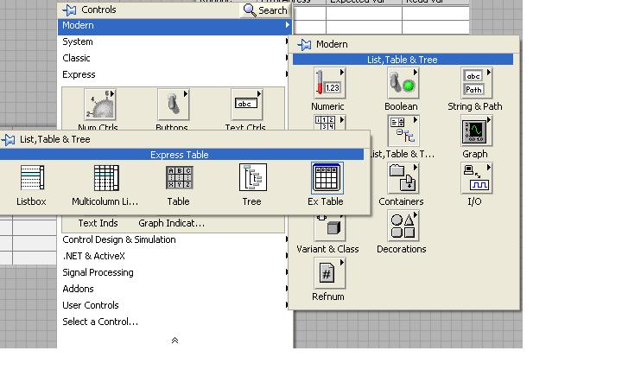
Task: Open the Graph palette icon
Action: pyautogui.click(x=476, y=131)
